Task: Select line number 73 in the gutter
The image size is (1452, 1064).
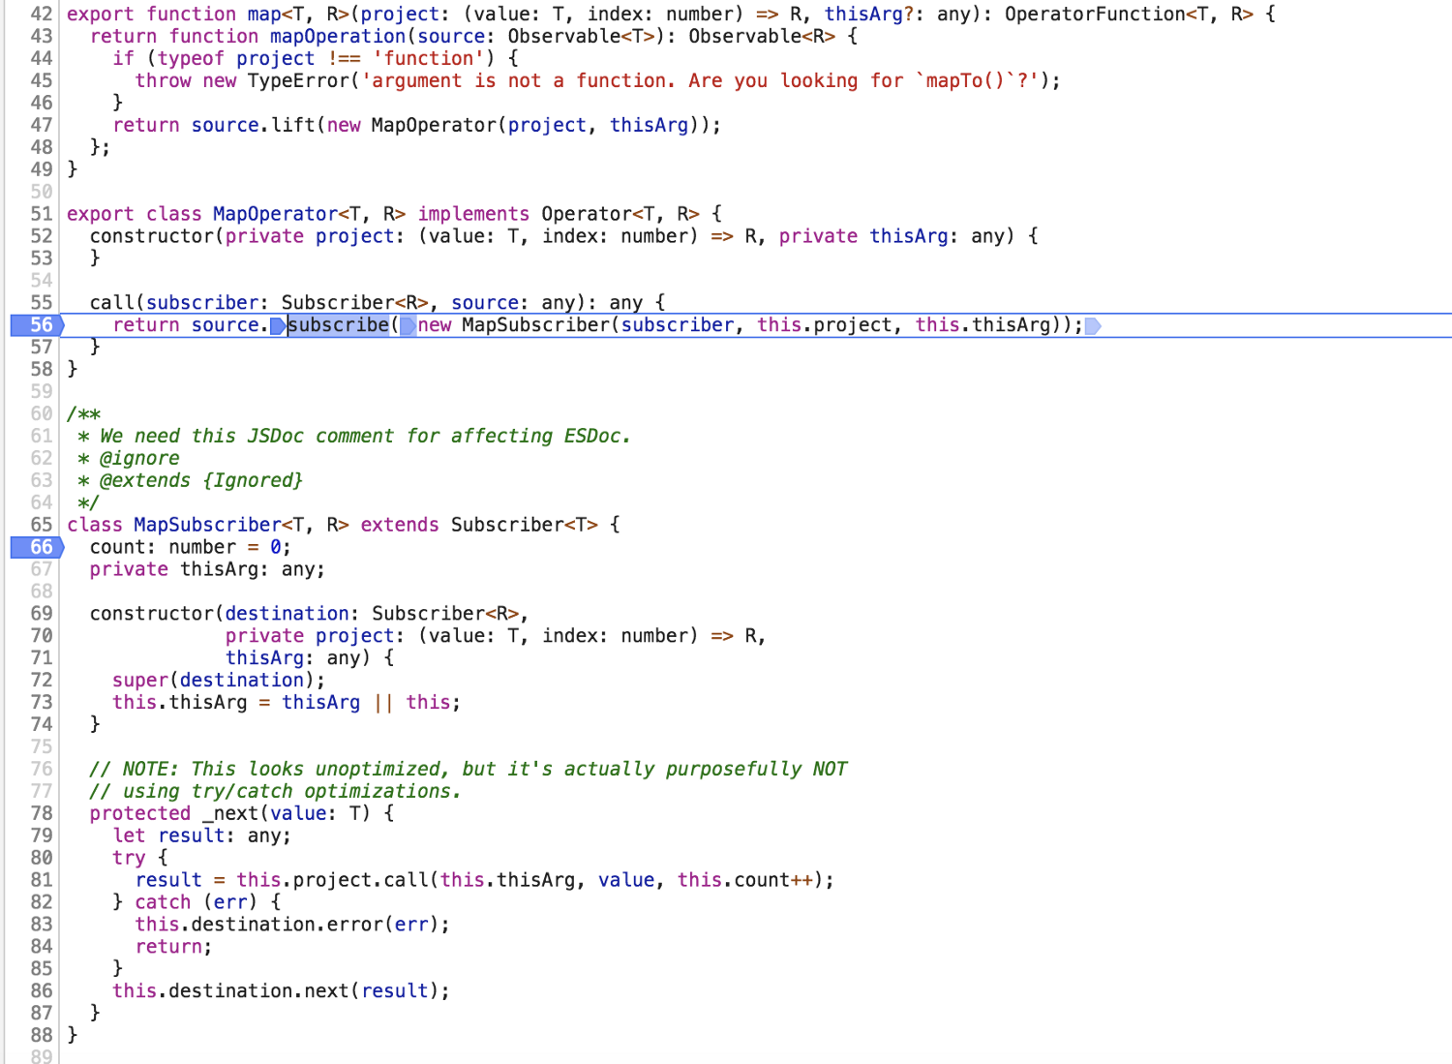Action: pos(41,702)
